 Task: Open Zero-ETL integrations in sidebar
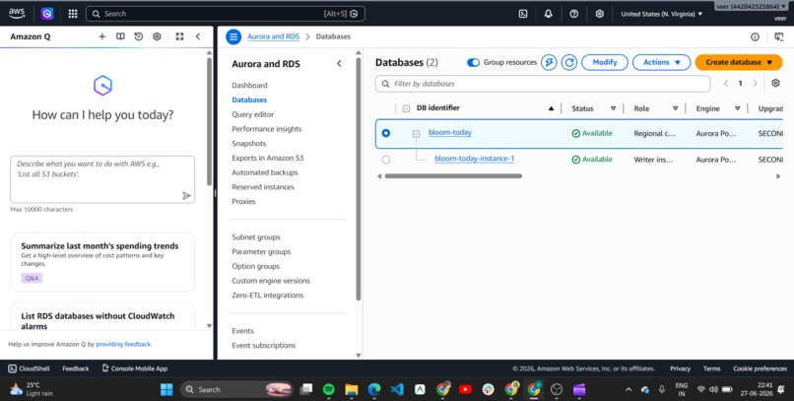click(267, 296)
